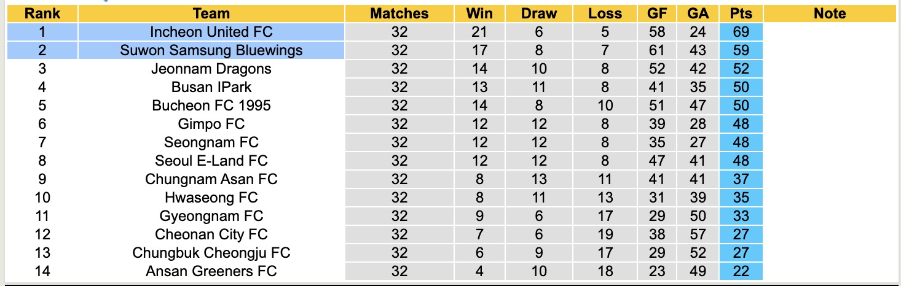Click on Busan IPark in the table
The height and width of the screenshot is (286, 901).
(211, 87)
